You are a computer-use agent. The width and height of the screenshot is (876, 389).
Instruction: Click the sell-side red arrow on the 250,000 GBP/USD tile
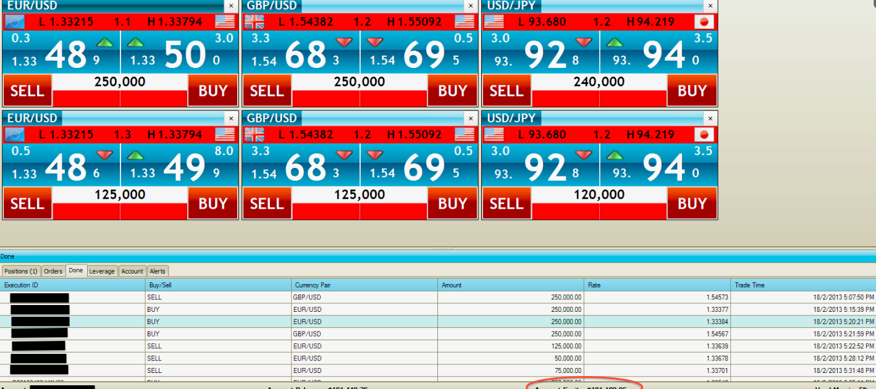[345, 43]
